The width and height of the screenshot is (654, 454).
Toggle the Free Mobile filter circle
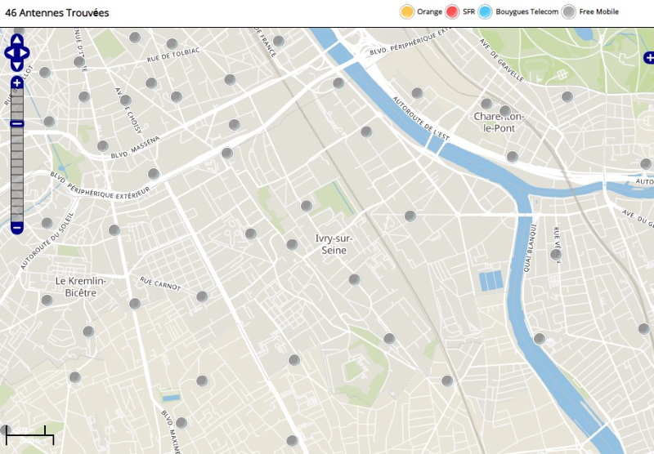pyautogui.click(x=569, y=11)
